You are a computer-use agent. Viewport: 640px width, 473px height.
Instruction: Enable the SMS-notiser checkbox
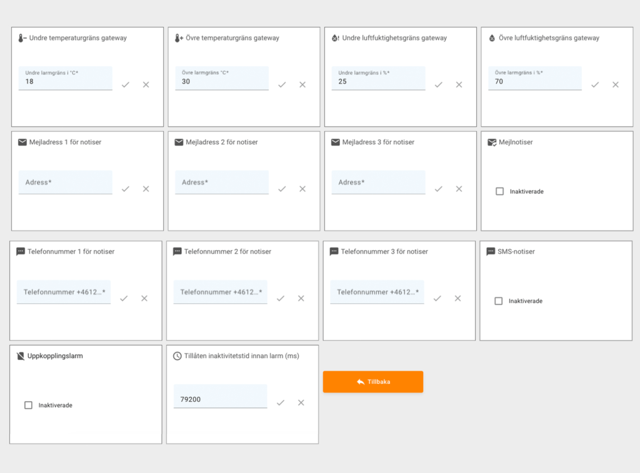tap(498, 301)
